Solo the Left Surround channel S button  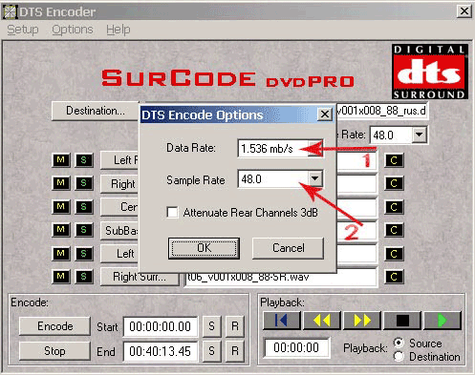click(84, 254)
